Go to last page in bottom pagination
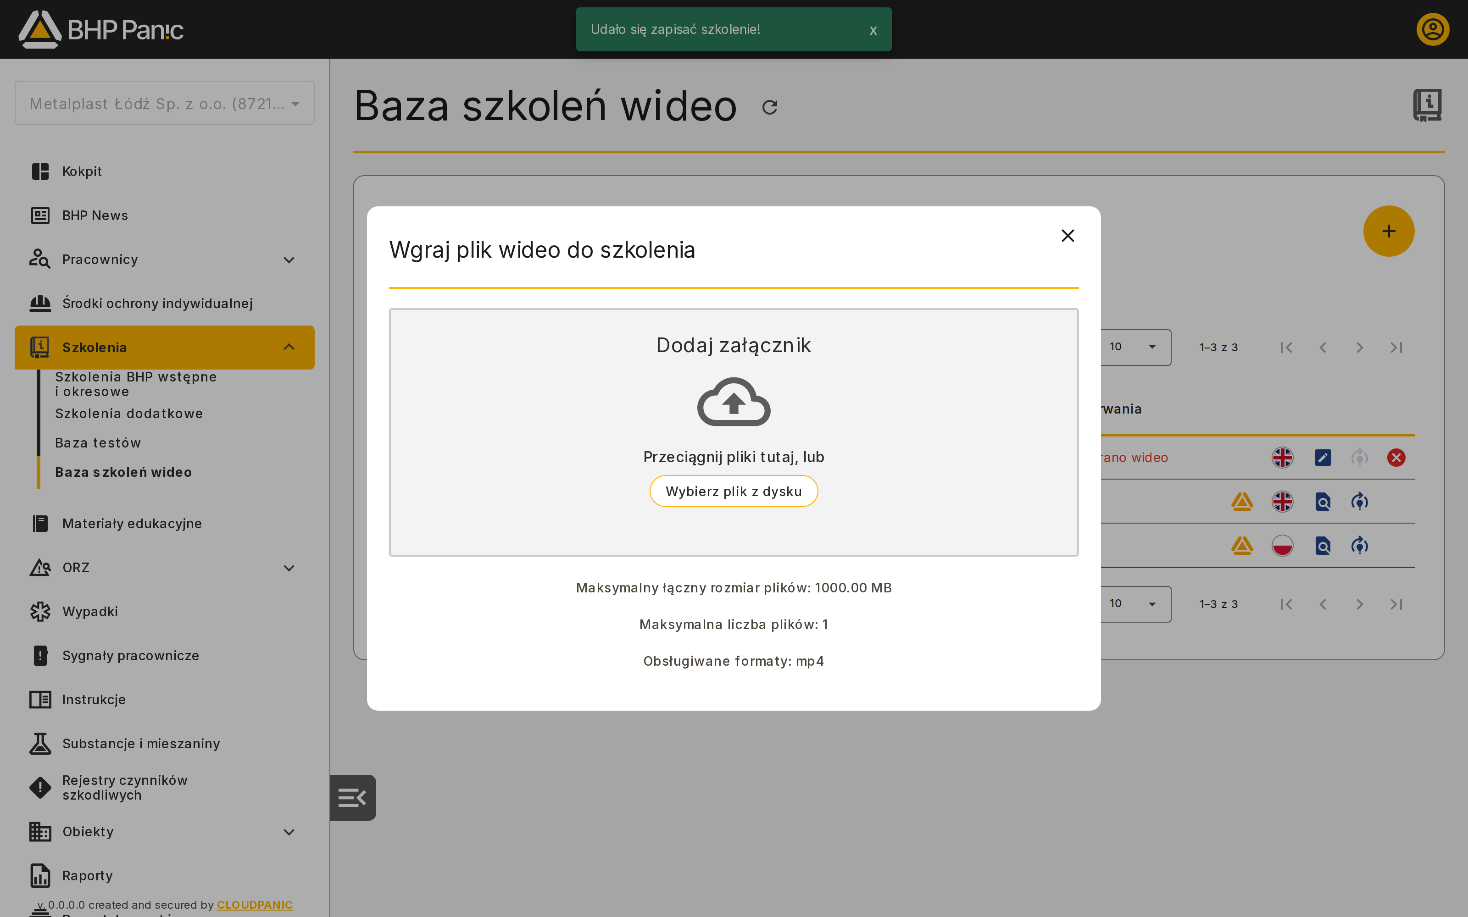Viewport: 1468px width, 917px height. click(1396, 604)
